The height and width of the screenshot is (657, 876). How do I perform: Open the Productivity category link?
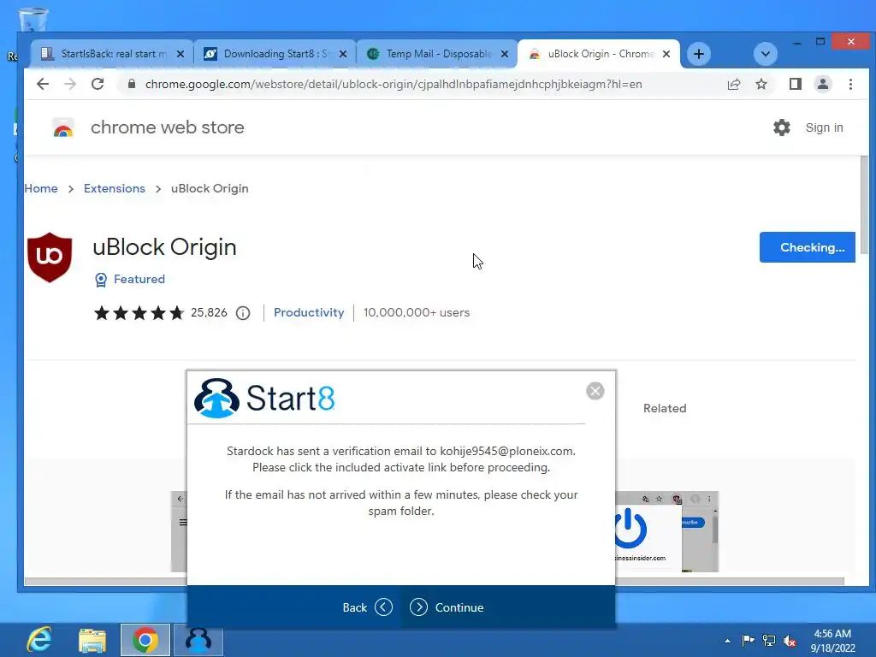(x=309, y=313)
